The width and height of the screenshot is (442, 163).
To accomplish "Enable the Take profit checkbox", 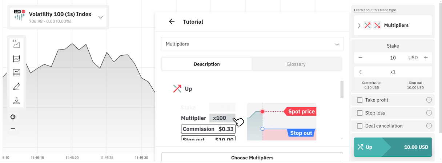I will pos(360,100).
